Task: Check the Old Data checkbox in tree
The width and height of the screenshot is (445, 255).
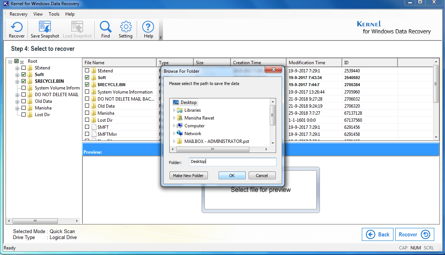Action: [x=23, y=101]
